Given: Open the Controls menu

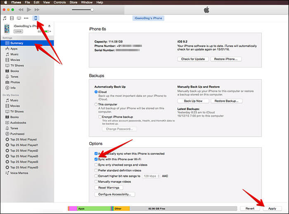Looking at the screenshot, I should (x=60, y=2).
